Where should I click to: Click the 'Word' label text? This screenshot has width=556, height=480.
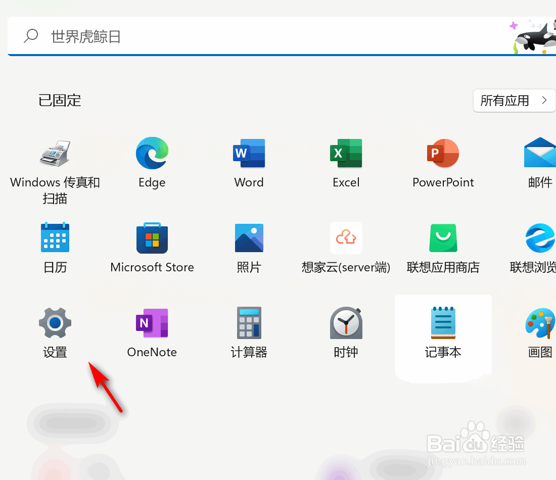point(249,182)
